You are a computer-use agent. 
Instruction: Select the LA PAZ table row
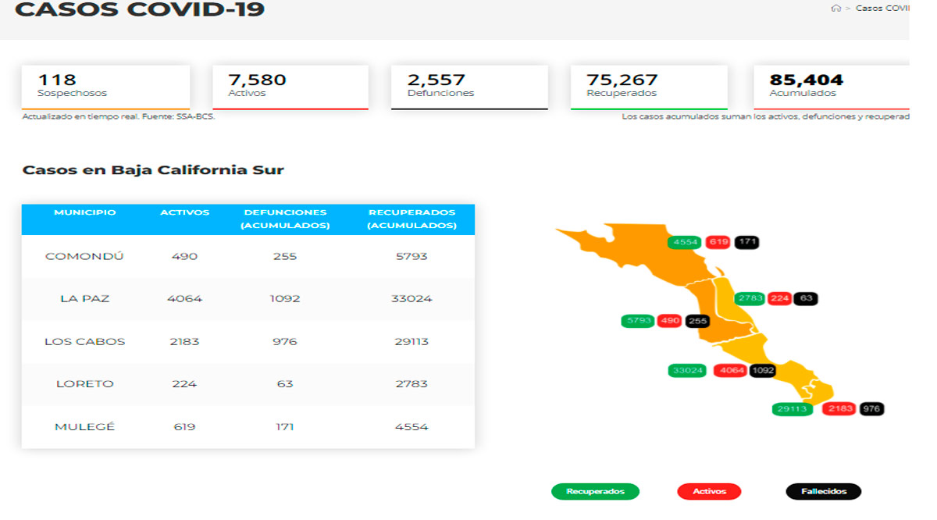tap(234, 299)
